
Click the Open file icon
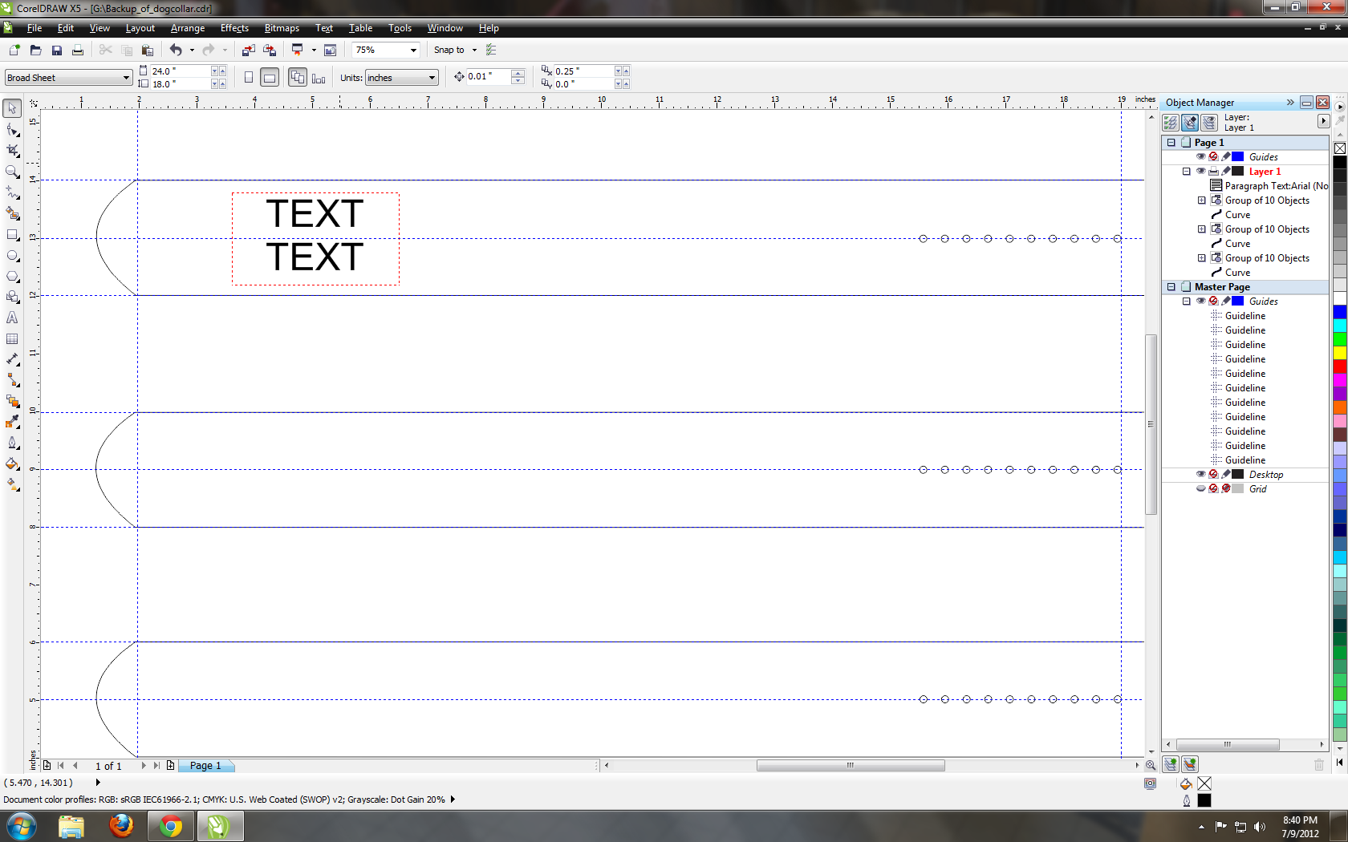point(35,50)
